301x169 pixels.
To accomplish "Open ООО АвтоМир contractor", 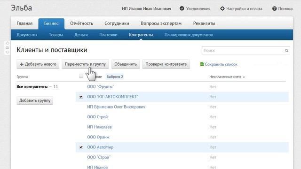I will [x=100, y=147].
